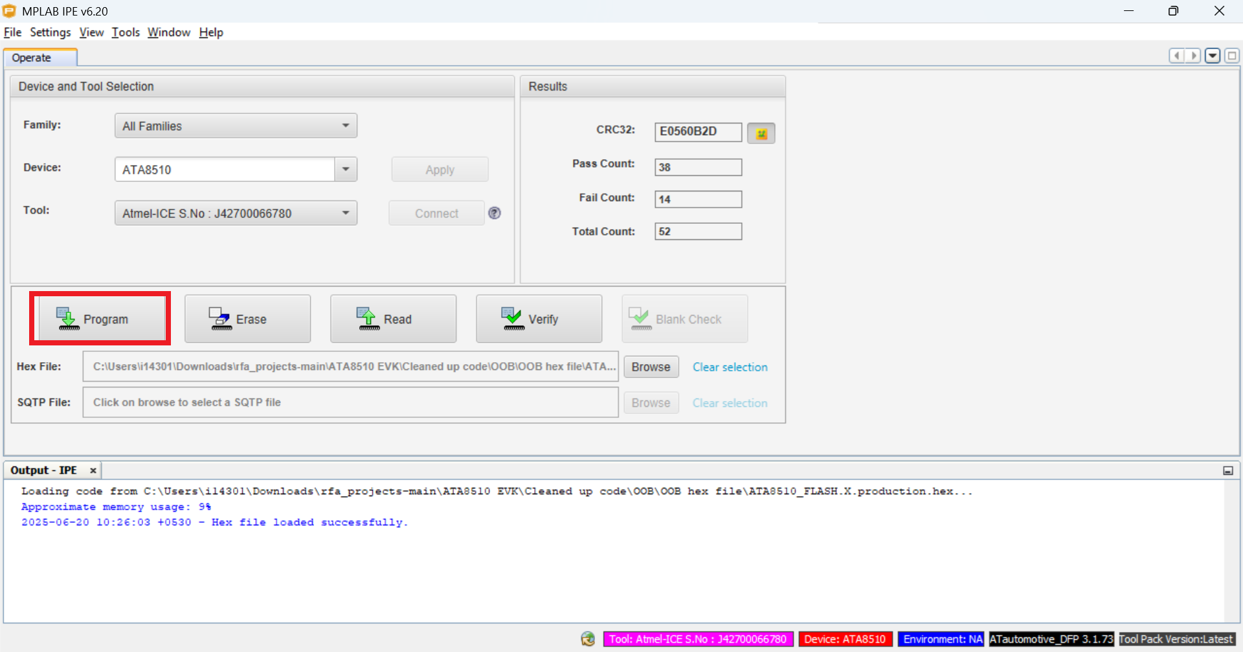Click the Device: ATA8510 status bar entry
Image resolution: width=1243 pixels, height=652 pixels.
coord(845,639)
